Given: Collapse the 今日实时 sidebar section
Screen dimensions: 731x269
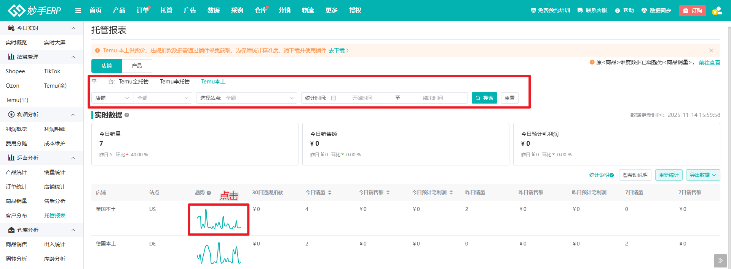Looking at the screenshot, I should click(x=73, y=28).
